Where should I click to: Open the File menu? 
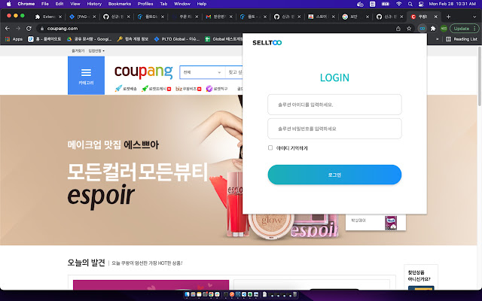click(x=45, y=4)
